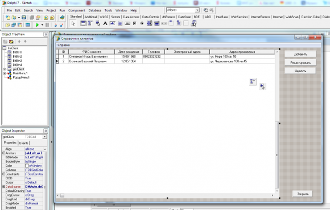Viewport: 330px width, 210px height.
Task: Expand the Anchors property
Action: pyautogui.click(x=3, y=153)
